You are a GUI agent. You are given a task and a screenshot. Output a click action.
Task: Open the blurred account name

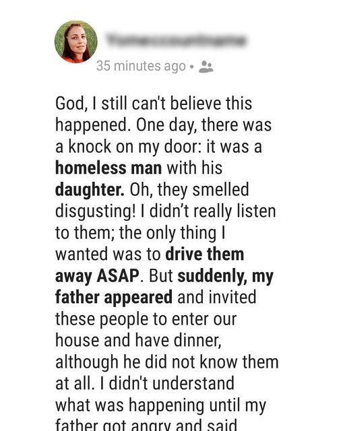tap(176, 40)
